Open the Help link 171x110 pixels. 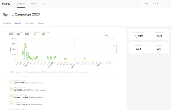click(146, 4)
